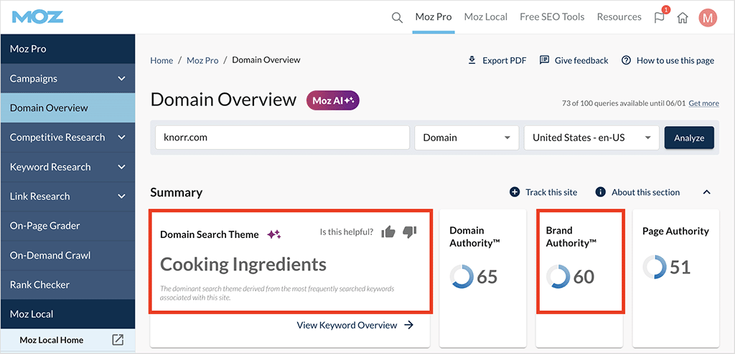Click the Export PDF label
735x354 pixels.
point(505,60)
